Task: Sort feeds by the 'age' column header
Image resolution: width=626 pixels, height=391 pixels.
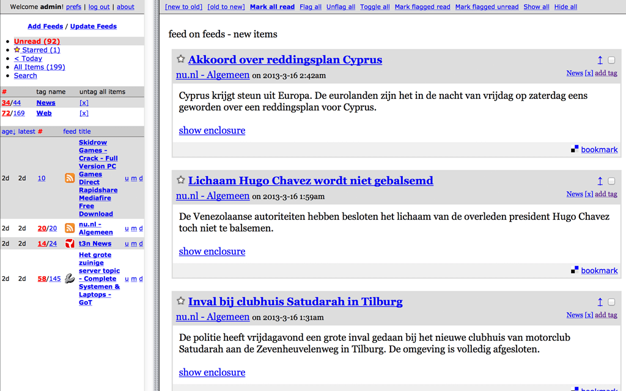Action: coord(8,131)
